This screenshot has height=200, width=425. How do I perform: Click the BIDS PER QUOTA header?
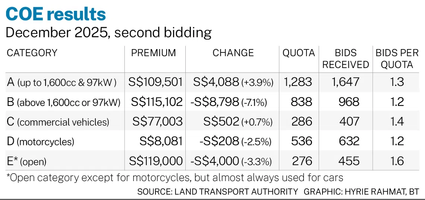397,59
